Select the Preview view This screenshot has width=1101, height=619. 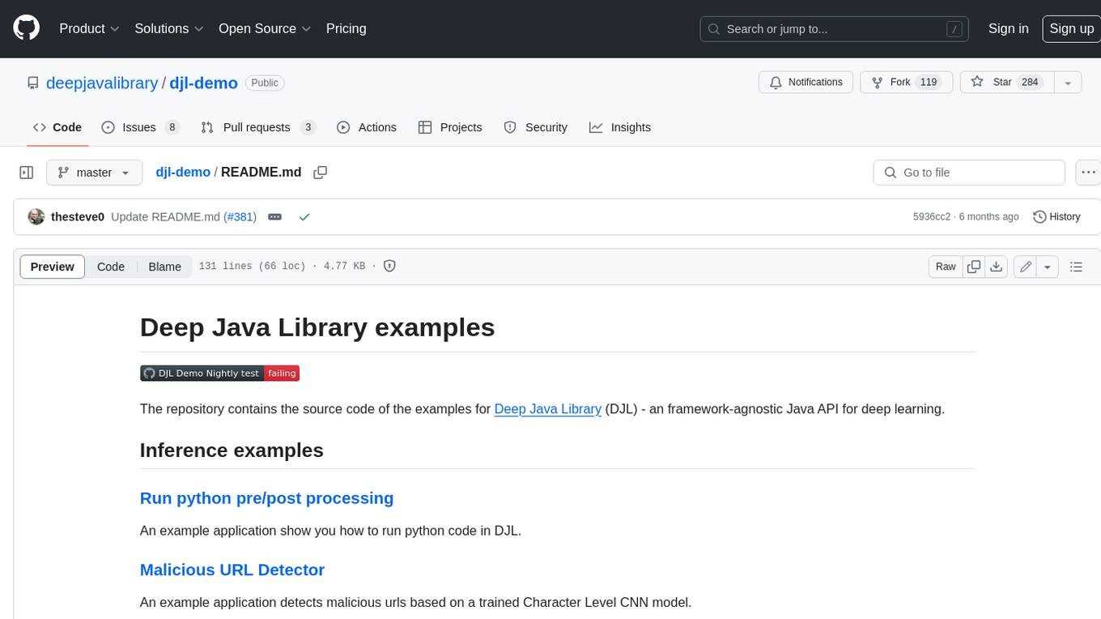pyautogui.click(x=52, y=267)
